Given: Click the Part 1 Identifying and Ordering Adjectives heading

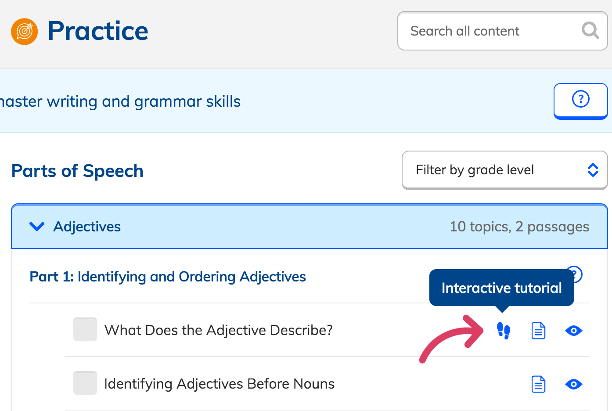Looking at the screenshot, I should click(x=168, y=277).
